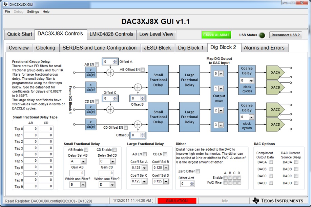
Task: Open the JESD Block tab
Action: click(x=157, y=48)
